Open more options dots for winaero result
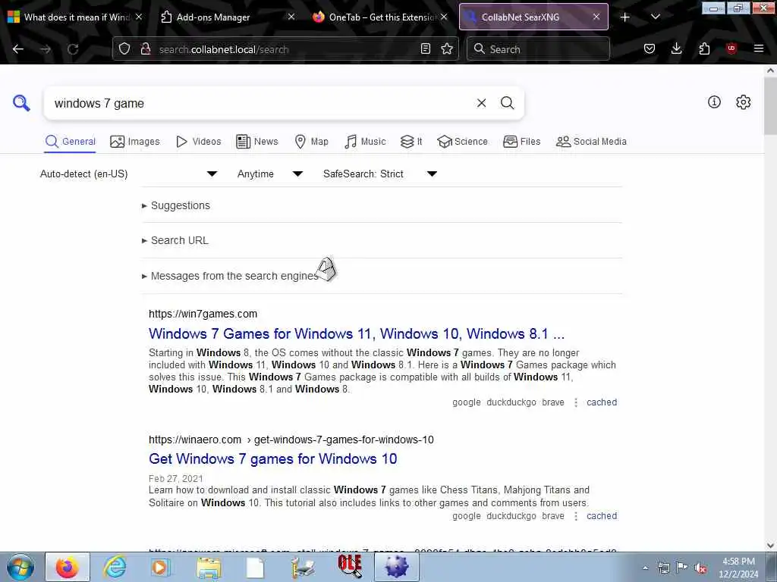777x582 pixels. pos(575,516)
